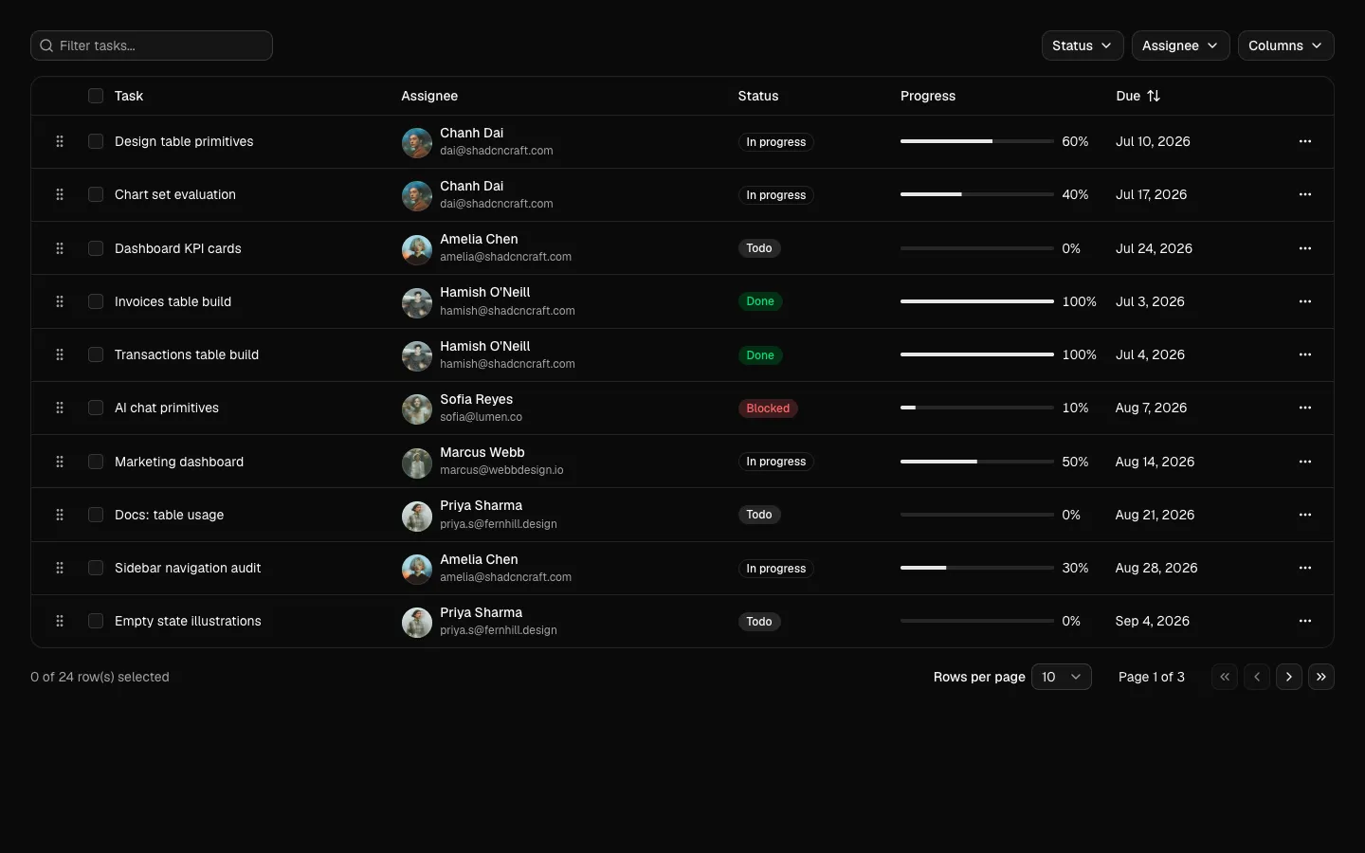Click the due date Aug 28, 2026
The height and width of the screenshot is (853, 1365).
click(1156, 568)
